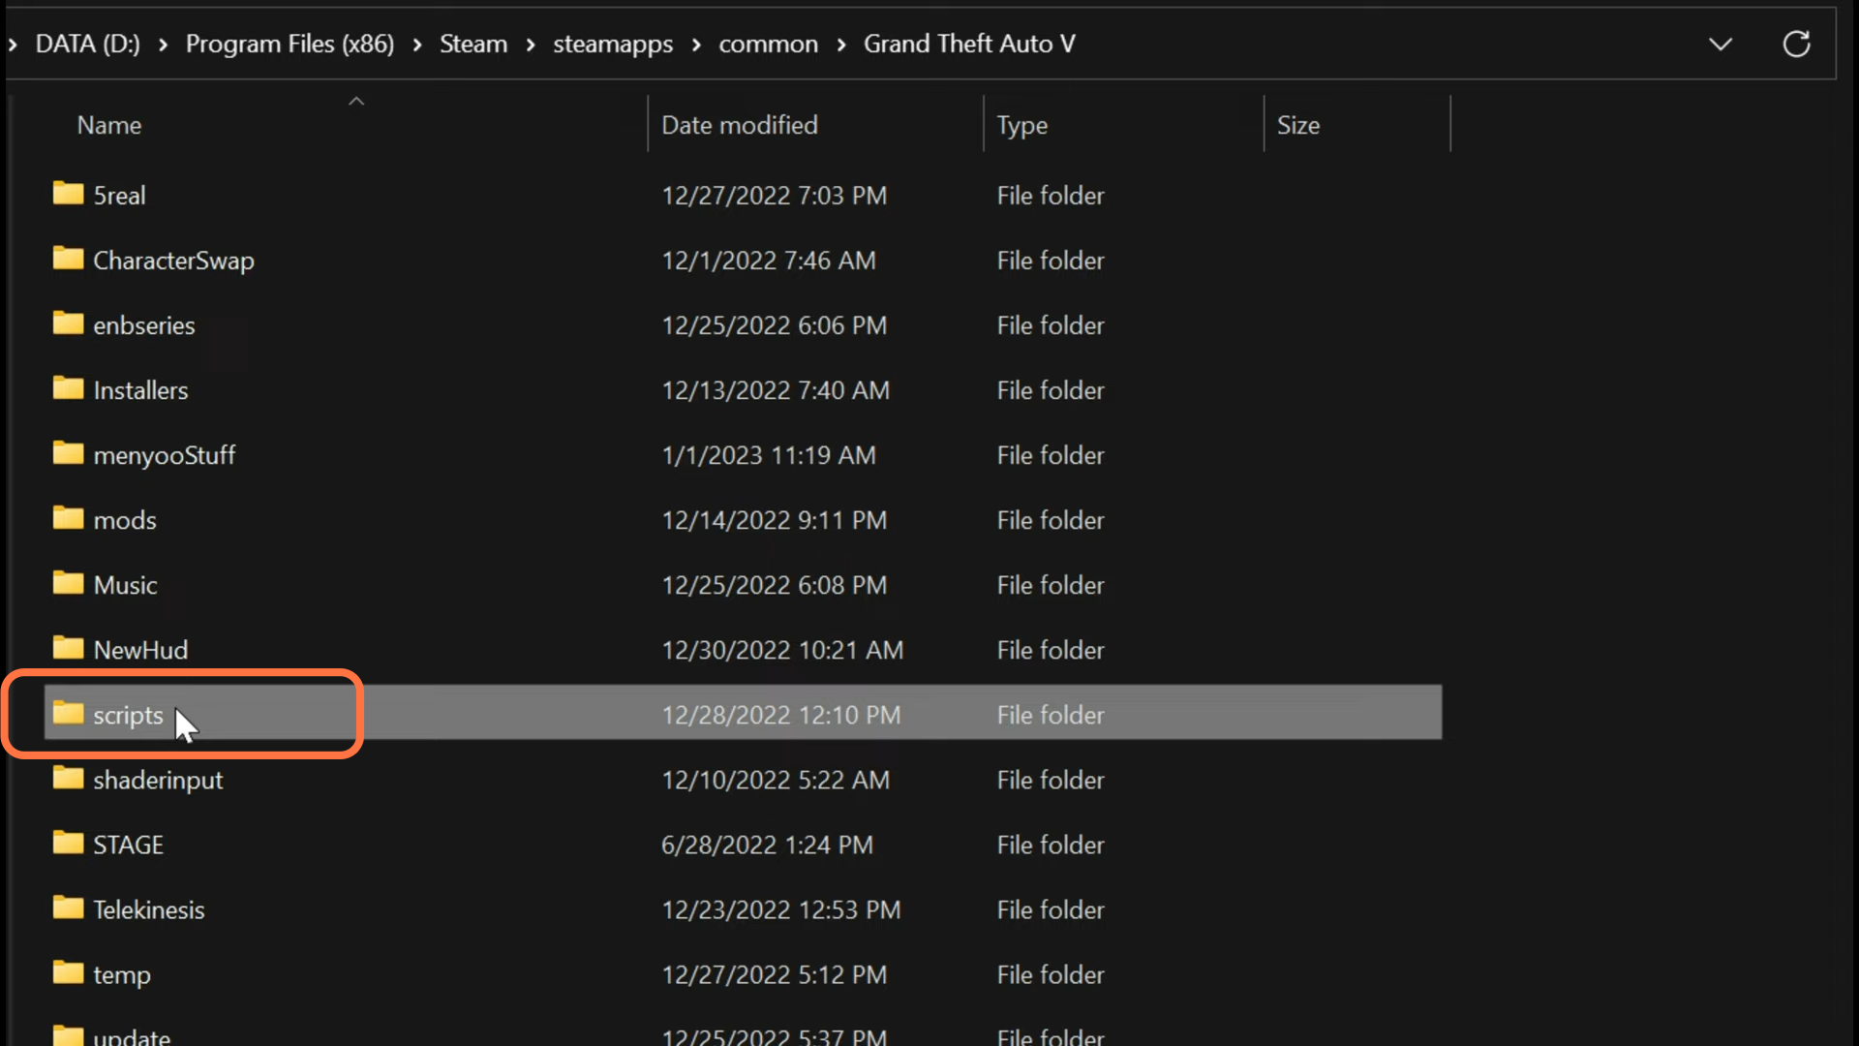The height and width of the screenshot is (1046, 1859).
Task: Click the 5real folder name
Action: pos(119,195)
